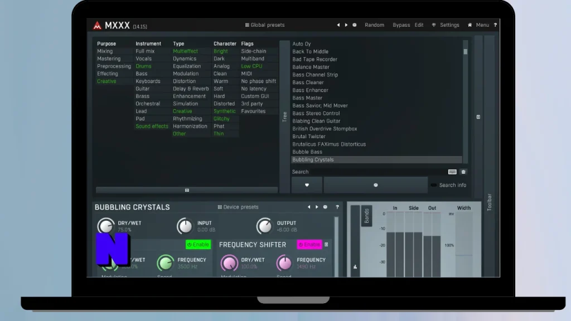Click the keyboard icon next to Search

click(452, 172)
